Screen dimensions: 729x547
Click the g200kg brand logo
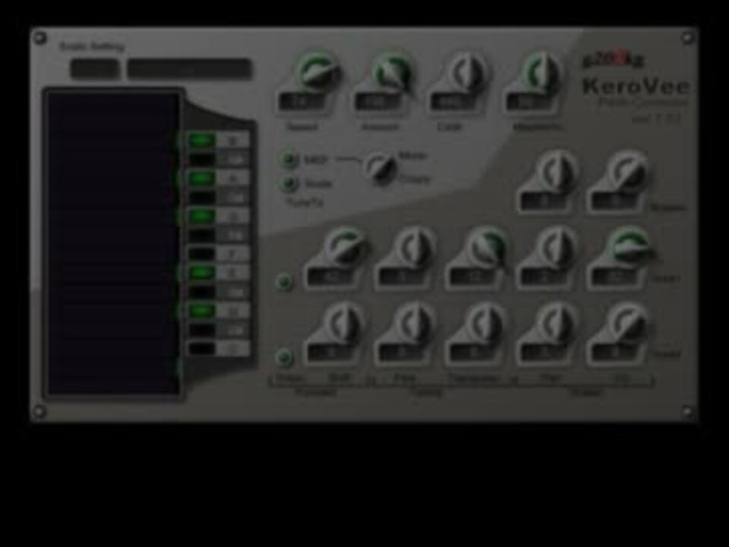click(613, 61)
